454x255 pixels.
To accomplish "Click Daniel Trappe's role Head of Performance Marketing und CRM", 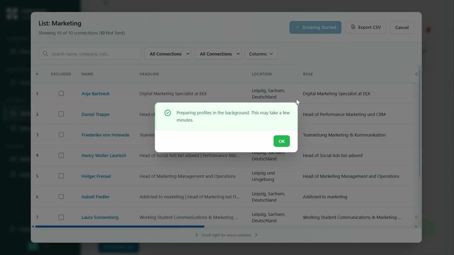I will pos(344,114).
